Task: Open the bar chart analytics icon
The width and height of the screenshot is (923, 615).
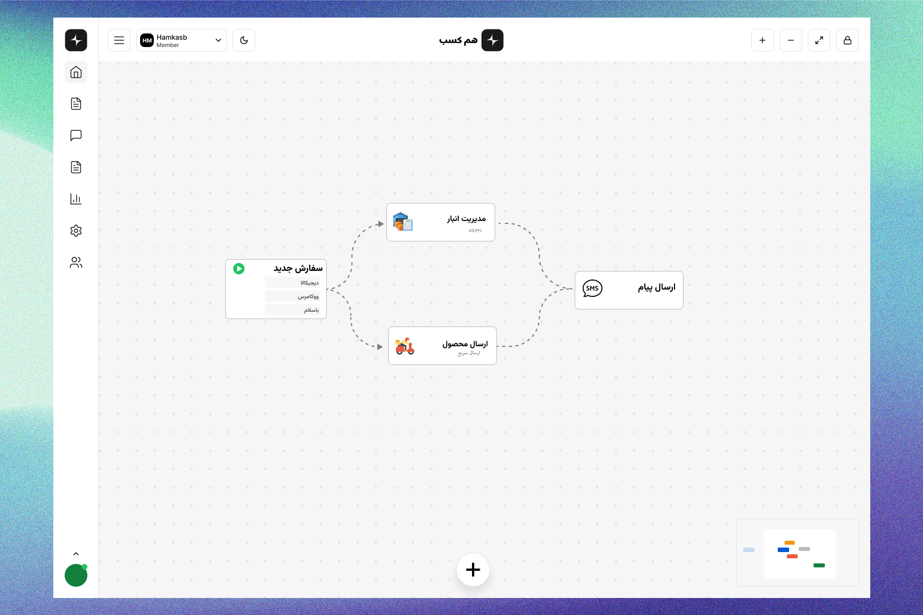Action: pos(76,199)
